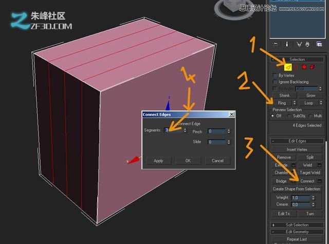329x244 pixels.
Task: Open the Extrude settings box
Action: click(x=294, y=165)
